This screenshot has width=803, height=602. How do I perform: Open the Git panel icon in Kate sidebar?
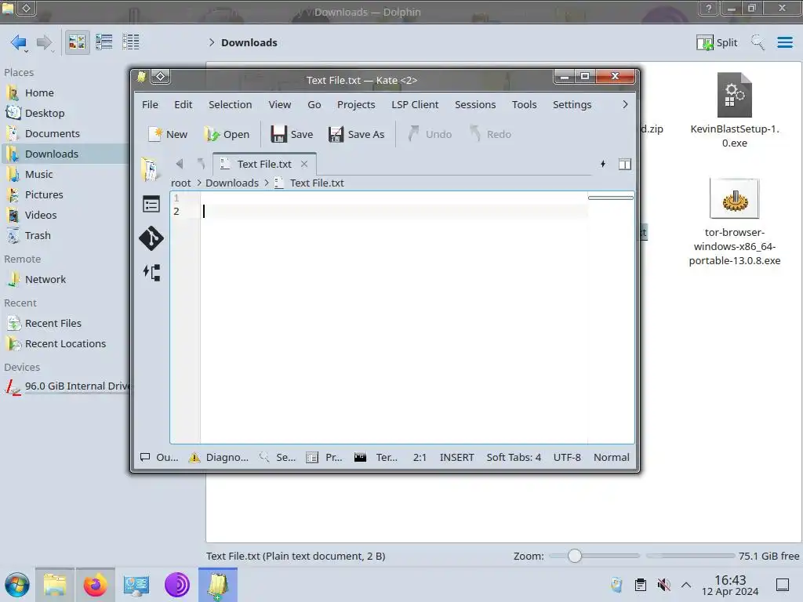point(151,238)
